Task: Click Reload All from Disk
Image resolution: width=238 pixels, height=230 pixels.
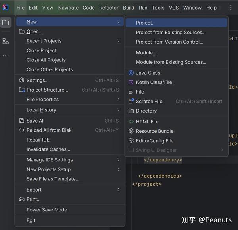Action: click(49, 130)
